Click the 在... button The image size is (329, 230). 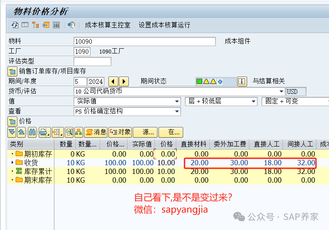pos(171,132)
